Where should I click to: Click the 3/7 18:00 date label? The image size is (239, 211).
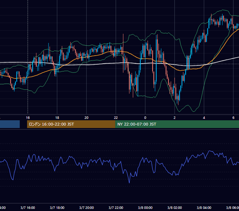click(x=57, y=207)
